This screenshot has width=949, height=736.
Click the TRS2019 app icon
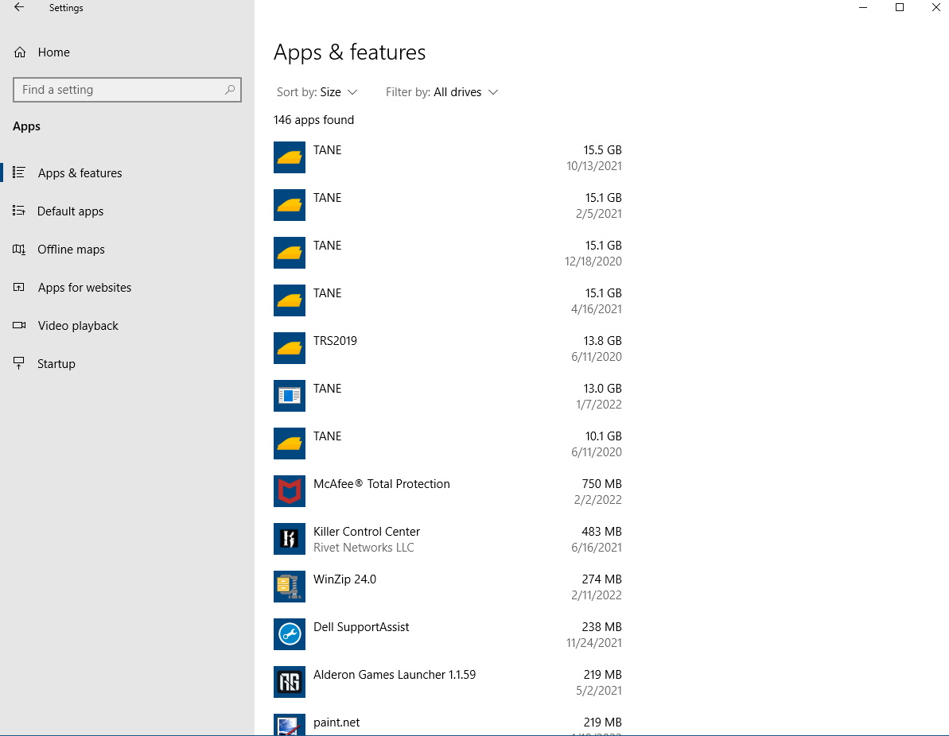click(290, 348)
